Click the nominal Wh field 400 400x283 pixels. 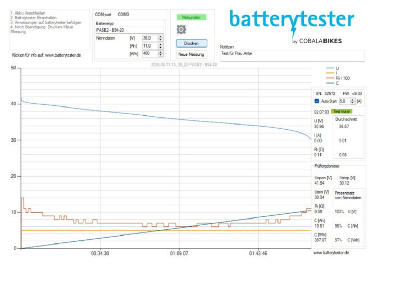150,54
